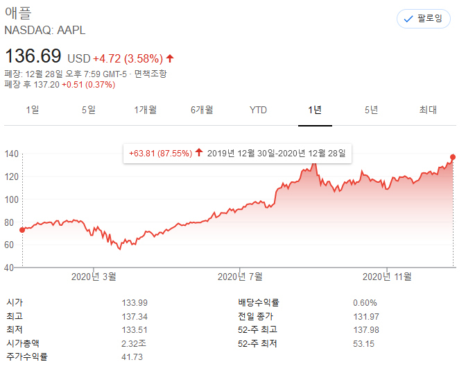
Task: Click the 애플 company name
Action: [18, 13]
